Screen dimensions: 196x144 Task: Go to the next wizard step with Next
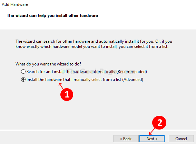(152, 138)
